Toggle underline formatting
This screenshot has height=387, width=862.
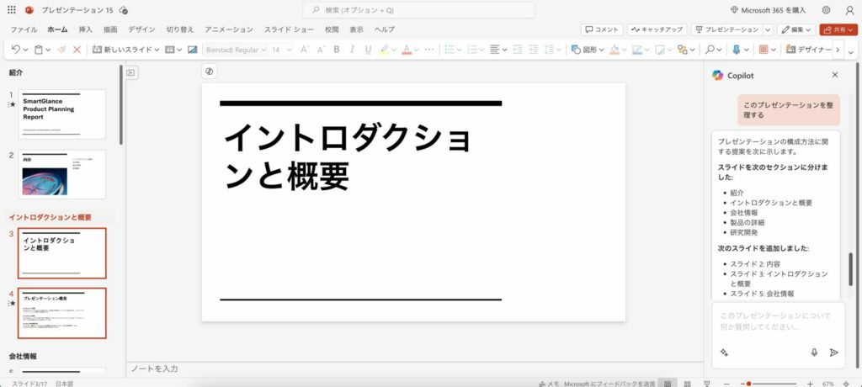(x=368, y=50)
